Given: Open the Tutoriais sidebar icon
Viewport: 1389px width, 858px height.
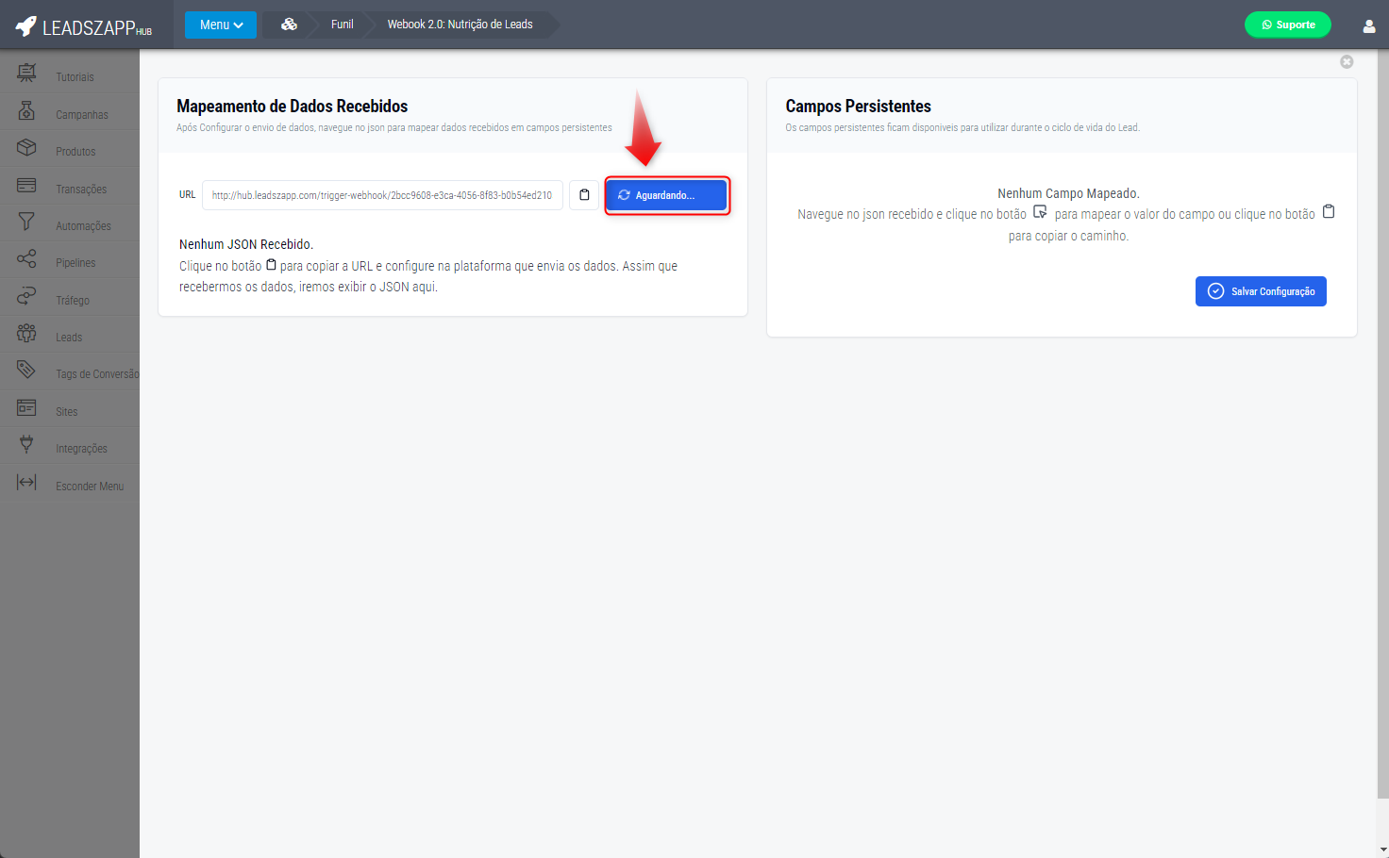Looking at the screenshot, I should 26,73.
